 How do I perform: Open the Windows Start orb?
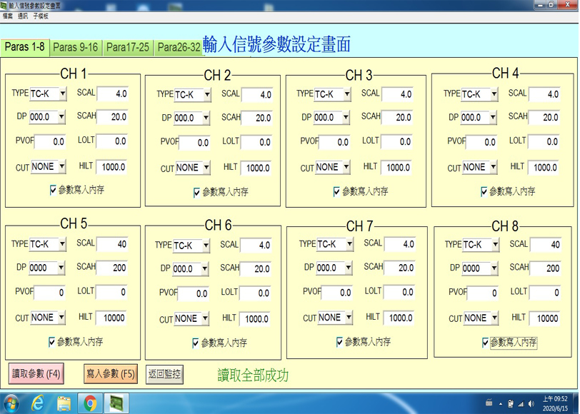click(x=11, y=403)
